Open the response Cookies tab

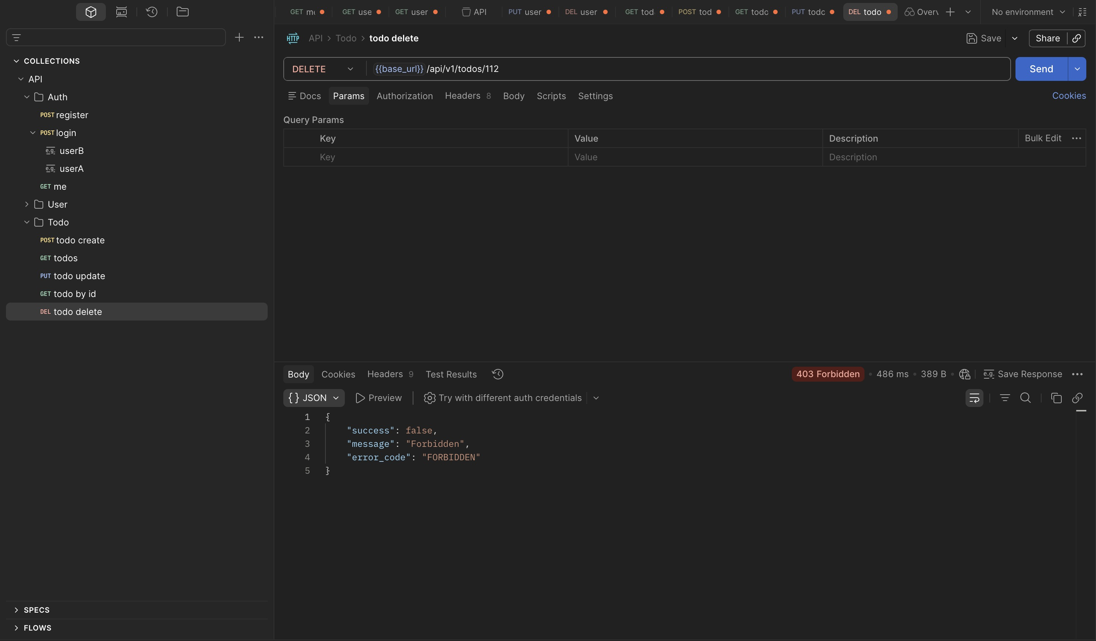click(338, 374)
